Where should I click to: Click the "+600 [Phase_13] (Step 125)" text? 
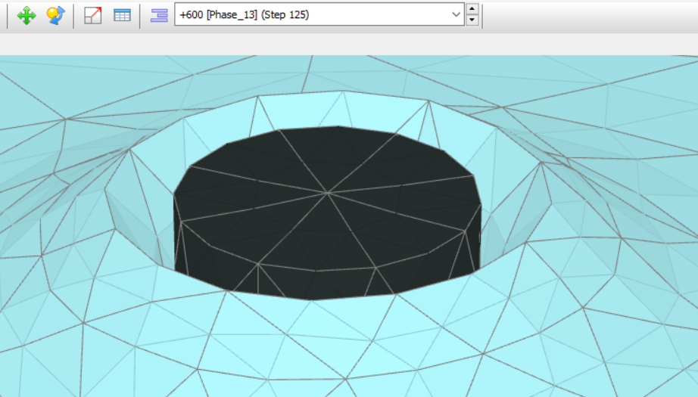coord(244,14)
